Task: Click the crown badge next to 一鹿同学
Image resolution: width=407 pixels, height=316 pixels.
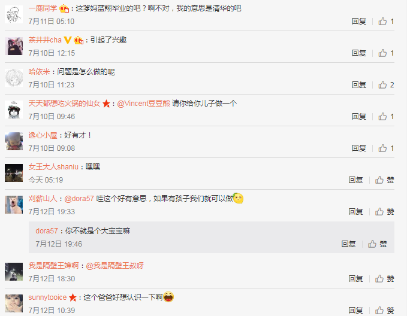Action: [x=64, y=8]
